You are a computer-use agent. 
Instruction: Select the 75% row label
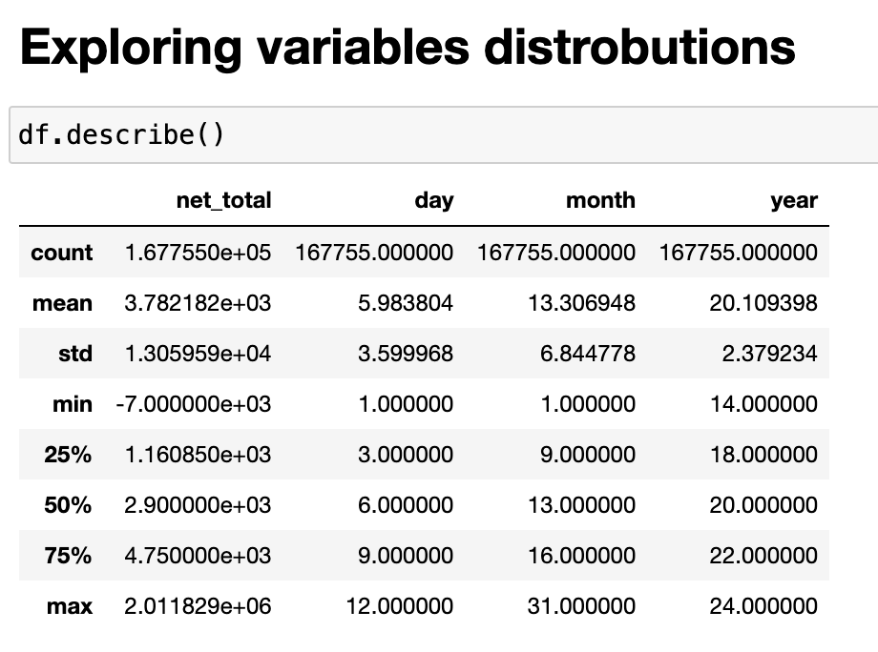(x=68, y=556)
